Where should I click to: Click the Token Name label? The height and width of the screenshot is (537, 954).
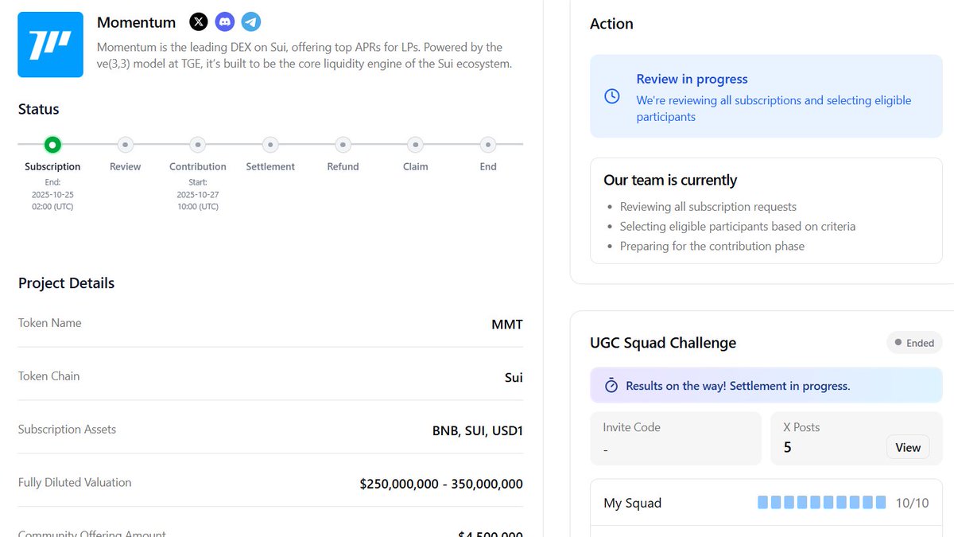click(x=49, y=323)
